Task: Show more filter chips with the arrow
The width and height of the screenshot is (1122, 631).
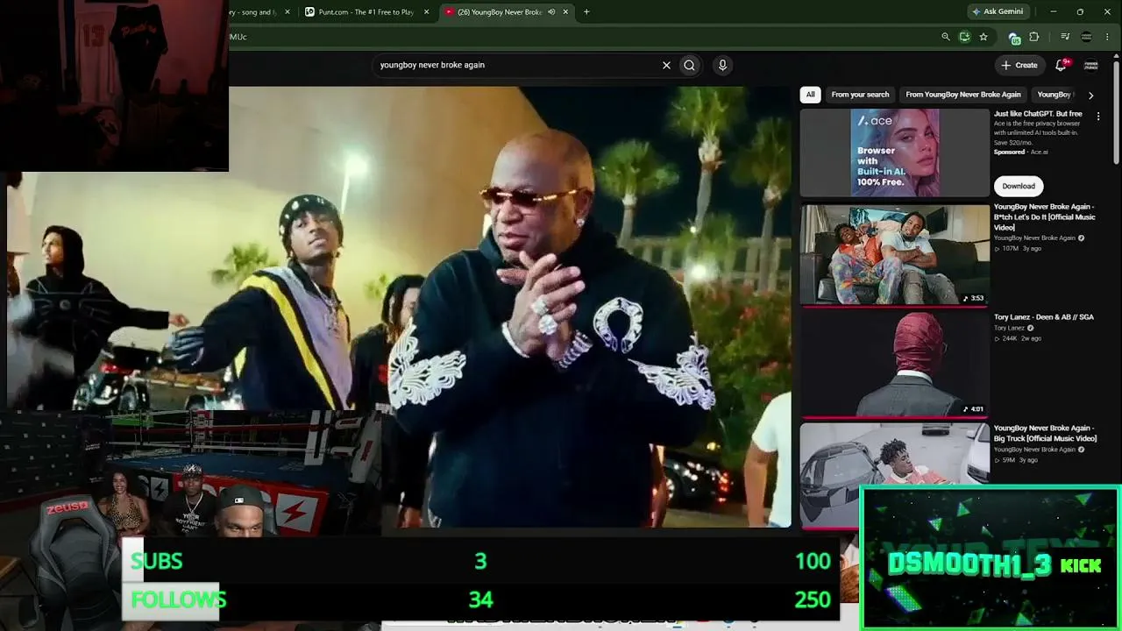Action: pos(1090,95)
